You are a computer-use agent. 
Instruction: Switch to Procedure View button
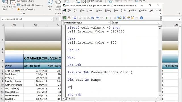point(63,99)
